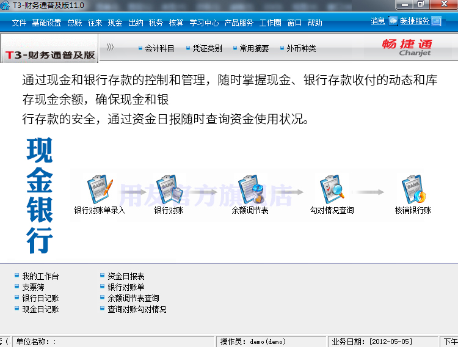Screen dimensions: 458x347
Task: Open the 现金 menu
Action: (115, 23)
